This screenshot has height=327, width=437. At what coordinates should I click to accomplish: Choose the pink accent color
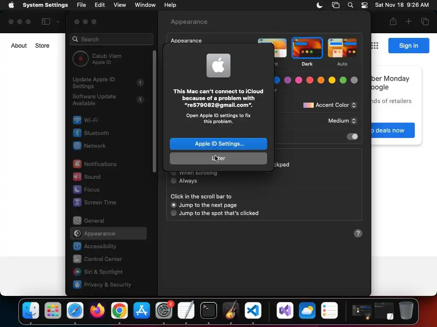(x=299, y=80)
